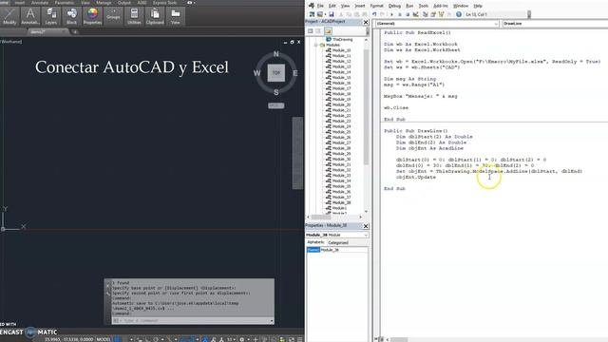Select the Annotate ribbon tab in AutoCAD
Viewport: 608px width, 342px height.
[40, 3]
